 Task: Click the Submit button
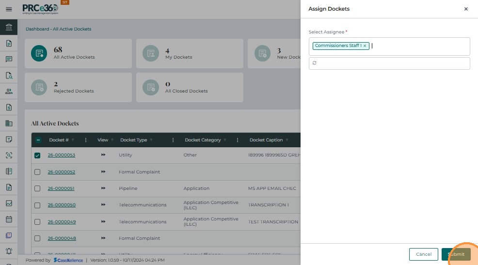(456, 254)
